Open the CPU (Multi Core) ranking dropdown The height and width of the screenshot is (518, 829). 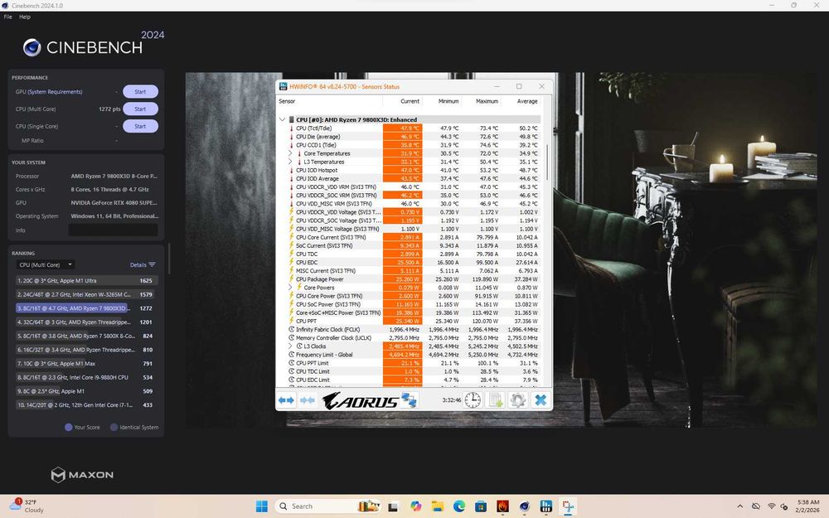(46, 265)
